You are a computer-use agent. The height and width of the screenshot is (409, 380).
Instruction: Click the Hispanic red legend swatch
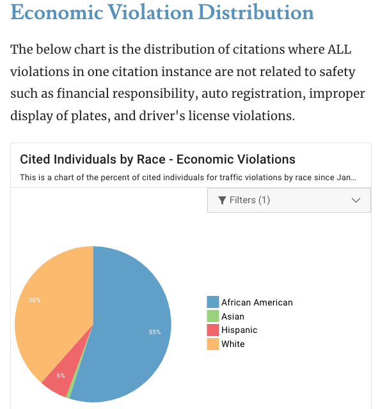[x=213, y=330]
